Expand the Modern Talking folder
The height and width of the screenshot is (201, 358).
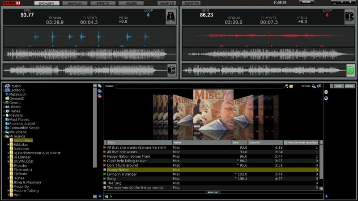8,191
